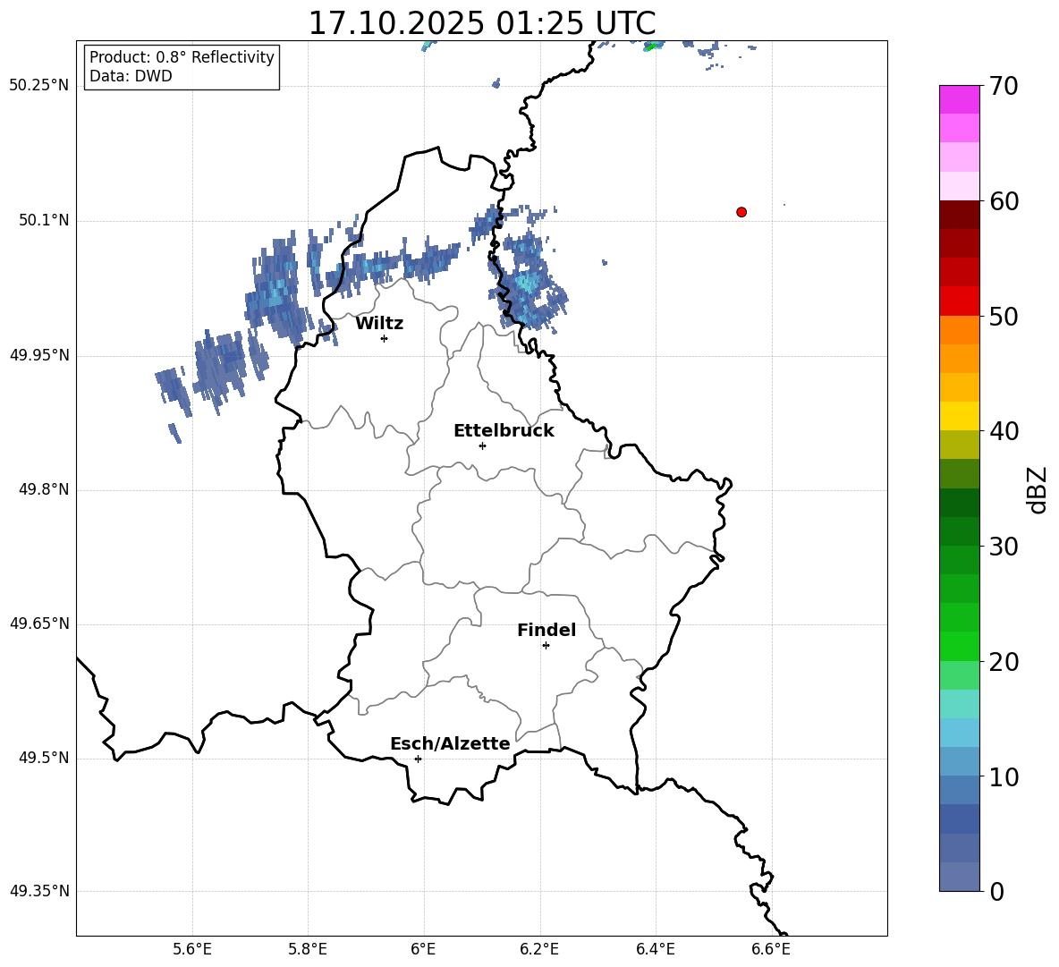Click the 40 dBZ colorbar tick label
The height and width of the screenshot is (967, 1059).
[1004, 431]
